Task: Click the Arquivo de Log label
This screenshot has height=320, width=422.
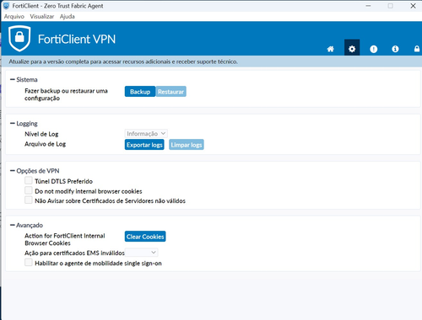Action: tap(45, 144)
